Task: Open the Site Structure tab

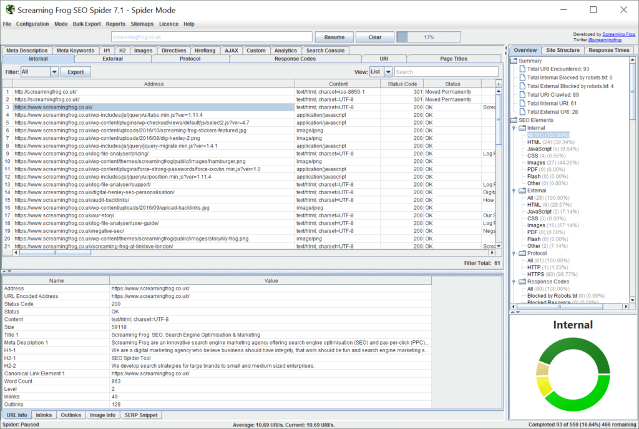Action: pyautogui.click(x=562, y=50)
